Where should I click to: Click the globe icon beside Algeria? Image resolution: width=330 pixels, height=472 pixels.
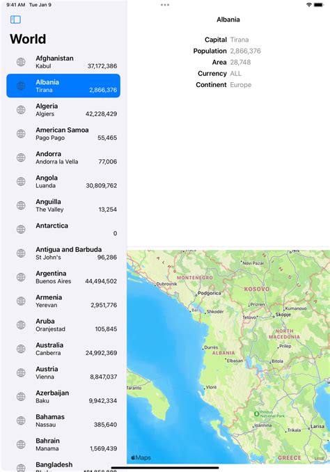21,109
